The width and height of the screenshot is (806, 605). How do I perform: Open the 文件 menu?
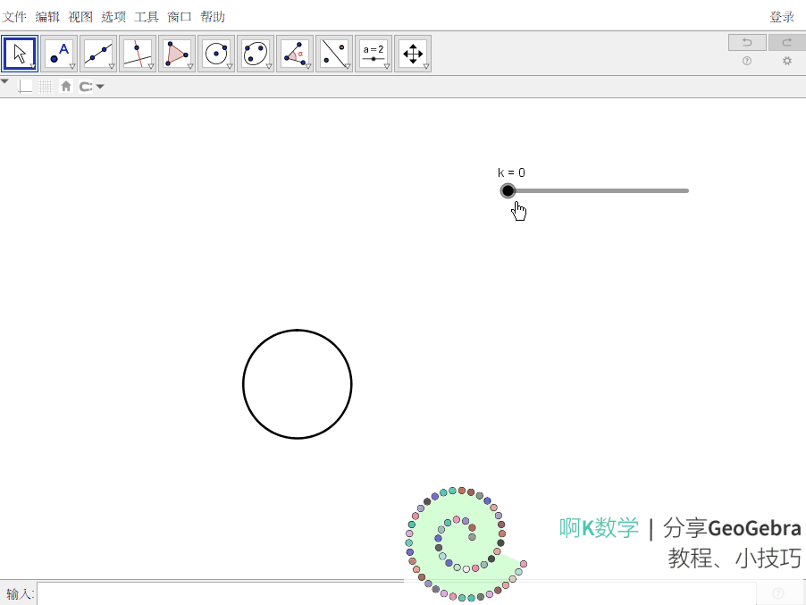tap(14, 17)
